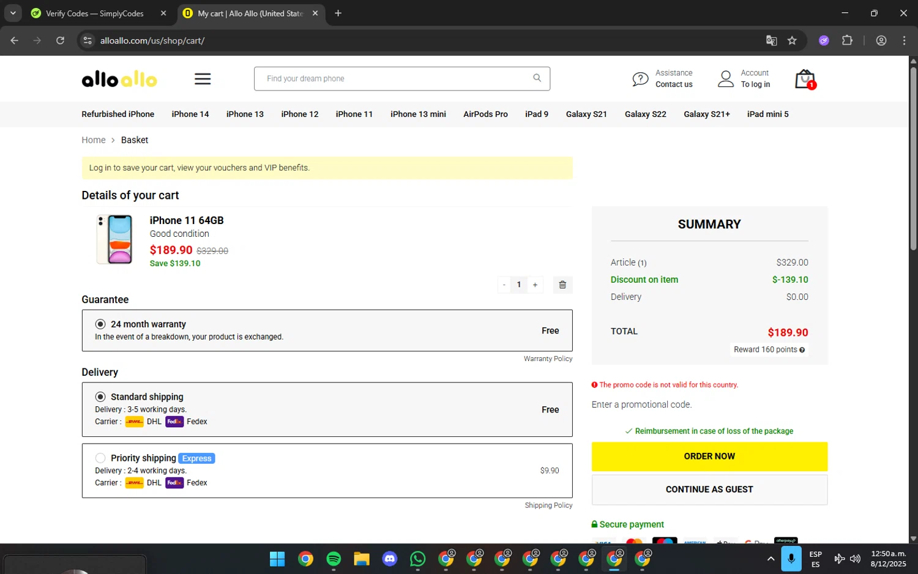Screen dimensions: 918x574
Task: Open iPad 9 category
Action: coord(537,114)
